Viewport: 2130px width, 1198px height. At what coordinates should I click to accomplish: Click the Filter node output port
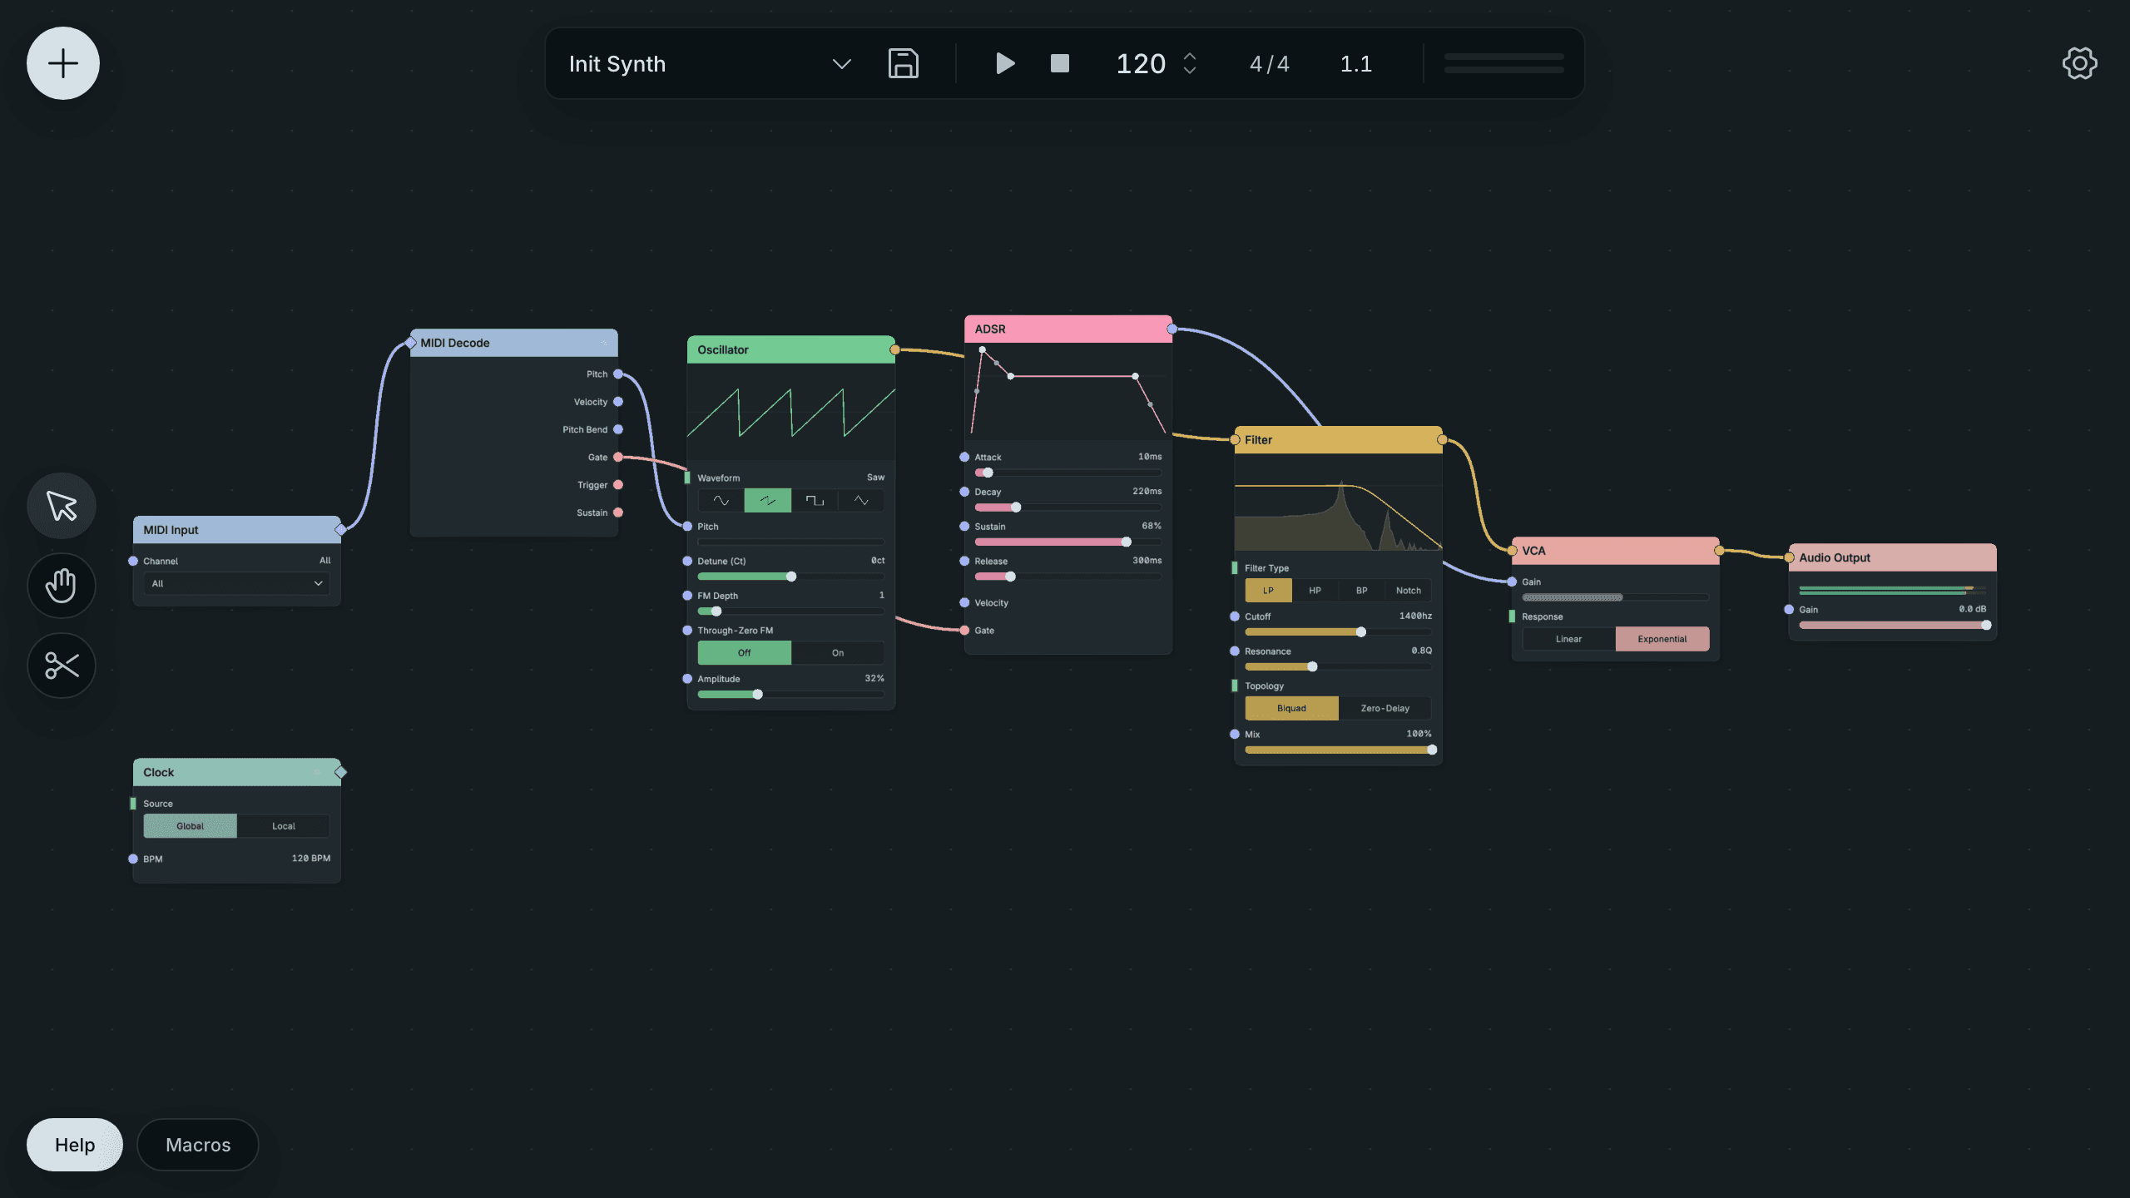pos(1442,440)
